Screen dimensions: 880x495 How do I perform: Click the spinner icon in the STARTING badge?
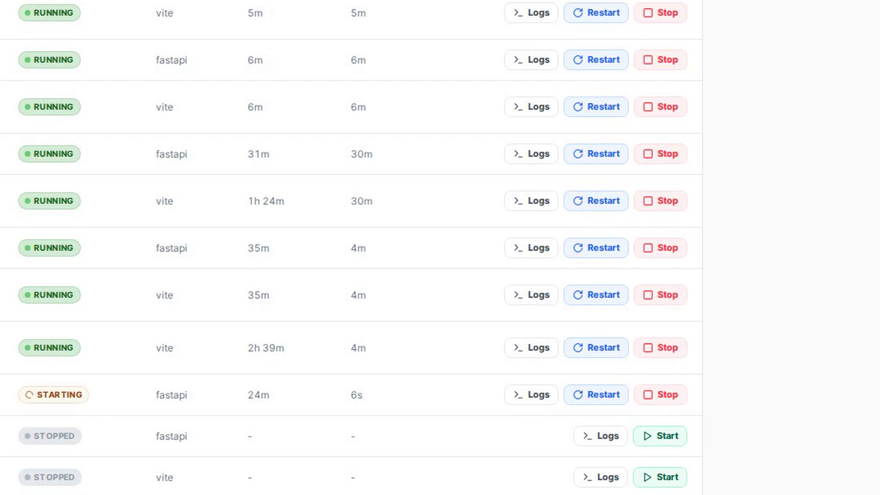point(29,395)
